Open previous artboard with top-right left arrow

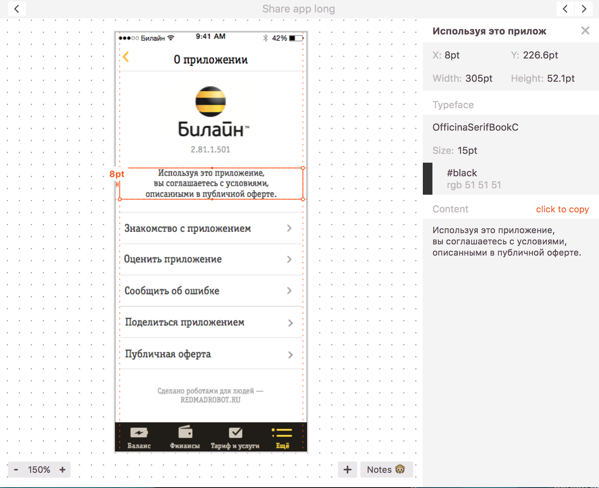pyautogui.click(x=565, y=8)
